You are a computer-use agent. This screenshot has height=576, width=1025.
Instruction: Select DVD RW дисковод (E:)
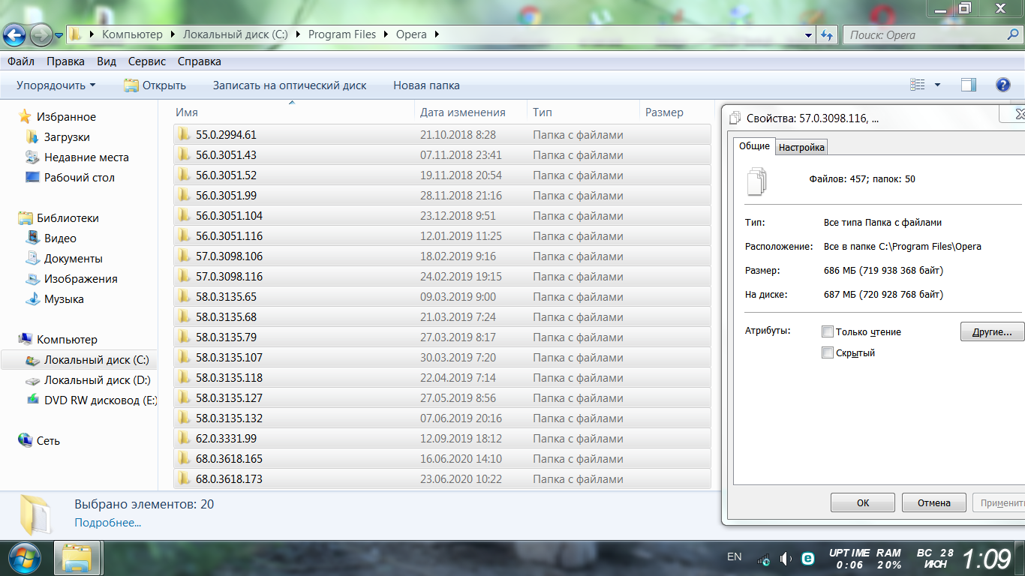(101, 400)
